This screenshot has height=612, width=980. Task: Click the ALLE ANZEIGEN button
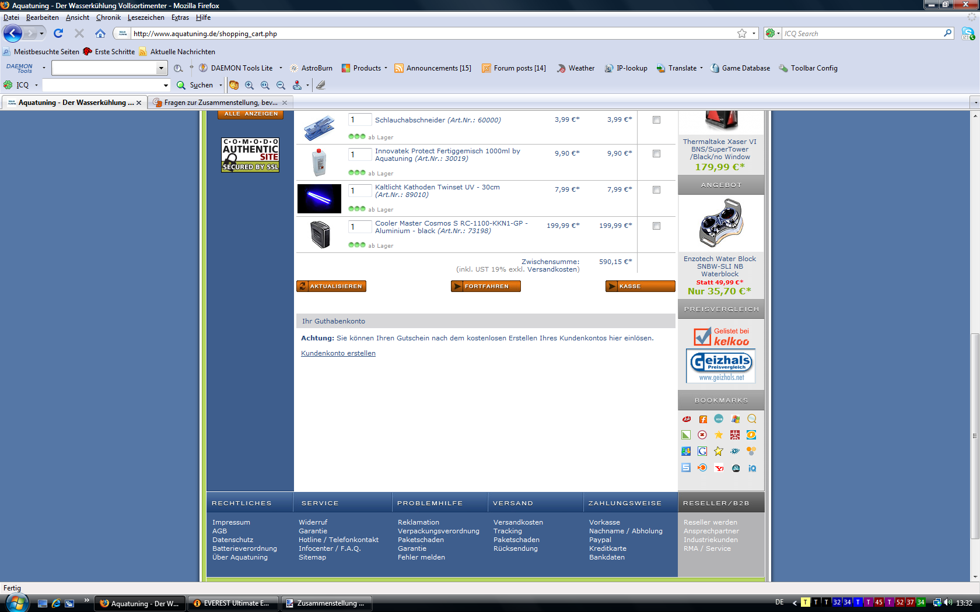tap(251, 114)
